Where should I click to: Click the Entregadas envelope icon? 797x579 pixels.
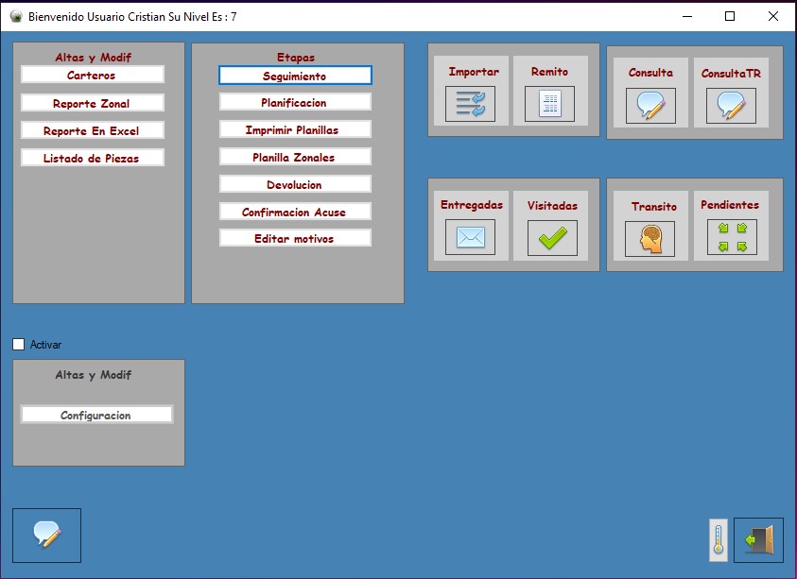point(470,237)
